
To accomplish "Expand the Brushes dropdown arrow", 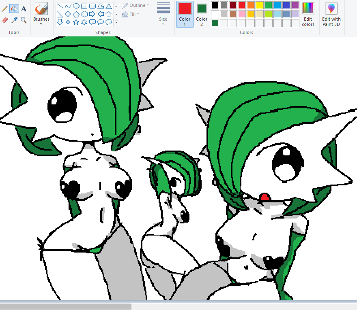I will pyautogui.click(x=41, y=24).
